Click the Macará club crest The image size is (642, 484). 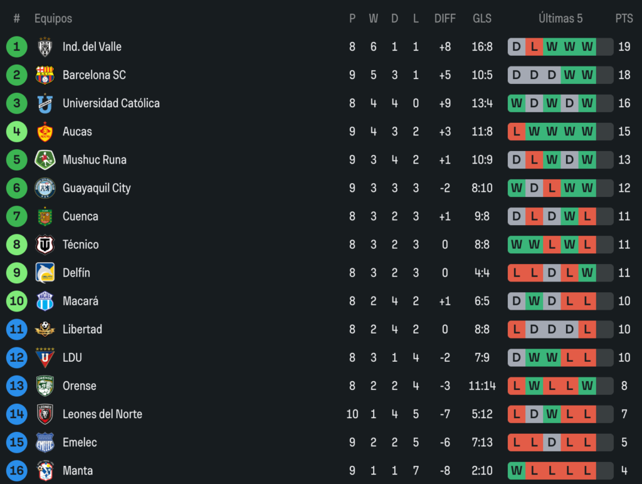pos(45,301)
